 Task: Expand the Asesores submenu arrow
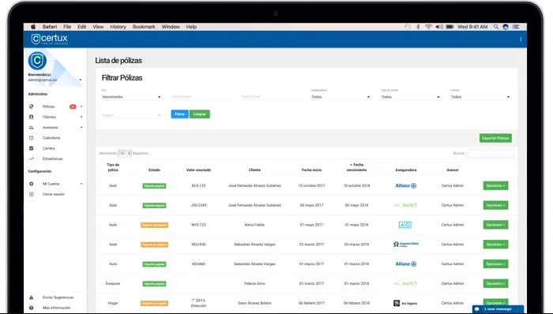(81, 128)
